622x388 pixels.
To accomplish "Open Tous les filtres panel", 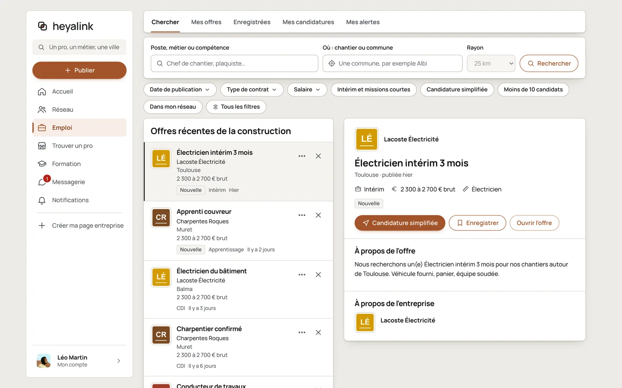I will click(x=236, y=107).
